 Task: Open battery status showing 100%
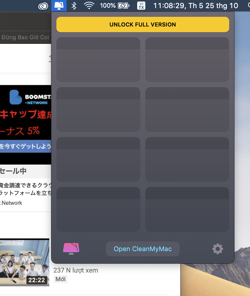coord(115,6)
